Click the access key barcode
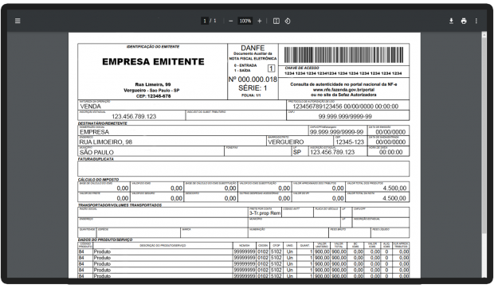494x288 pixels. [344, 55]
